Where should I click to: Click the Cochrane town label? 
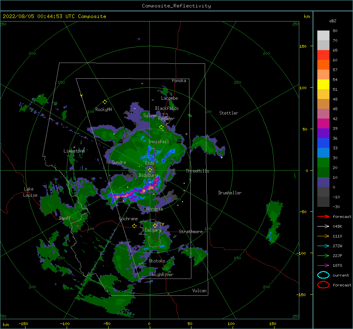(x=128, y=219)
